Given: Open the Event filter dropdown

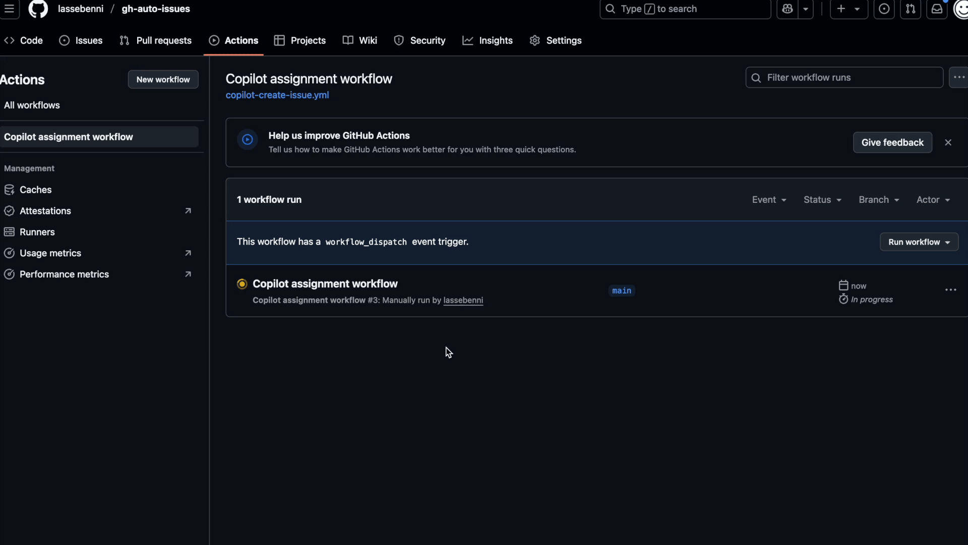Looking at the screenshot, I should click(769, 199).
